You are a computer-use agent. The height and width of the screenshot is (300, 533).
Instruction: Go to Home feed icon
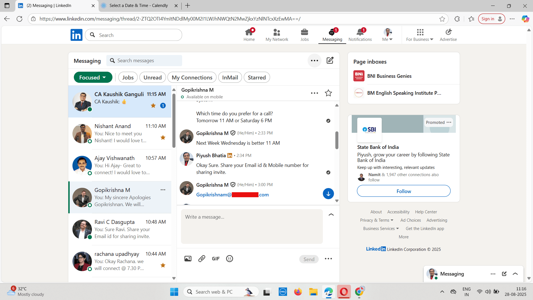[249, 32]
